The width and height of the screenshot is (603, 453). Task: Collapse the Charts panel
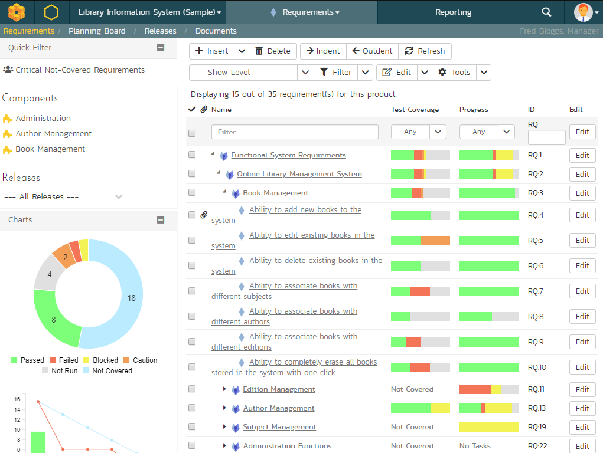coord(161,220)
